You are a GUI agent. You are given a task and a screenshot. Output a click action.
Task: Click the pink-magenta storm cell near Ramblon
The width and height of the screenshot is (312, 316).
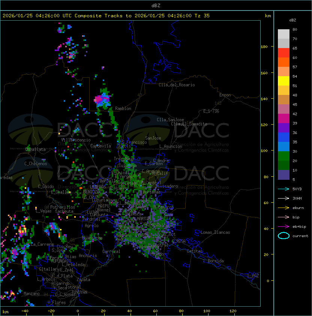98,99
